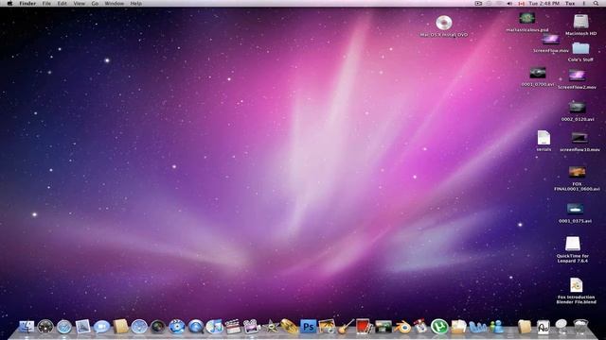
Task: Click the screen recording icon in menu bar
Action: pyautogui.click(x=478, y=3)
